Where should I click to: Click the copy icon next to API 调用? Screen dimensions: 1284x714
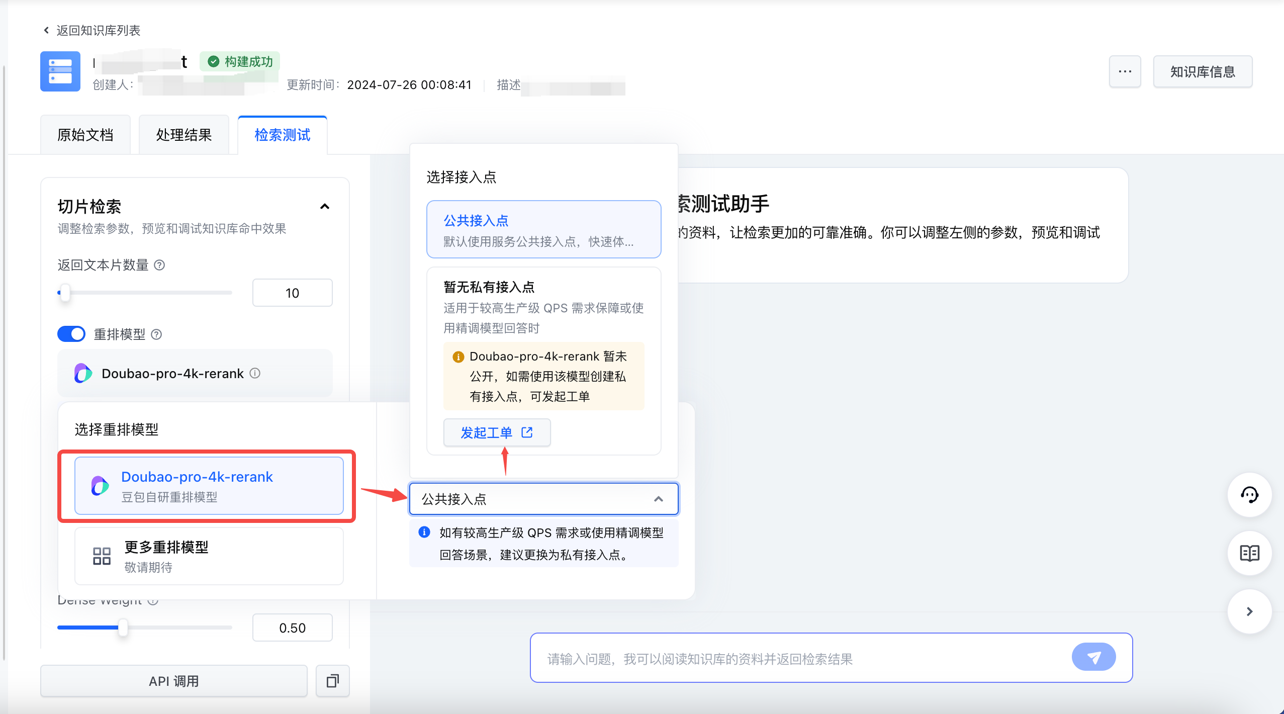tap(332, 681)
